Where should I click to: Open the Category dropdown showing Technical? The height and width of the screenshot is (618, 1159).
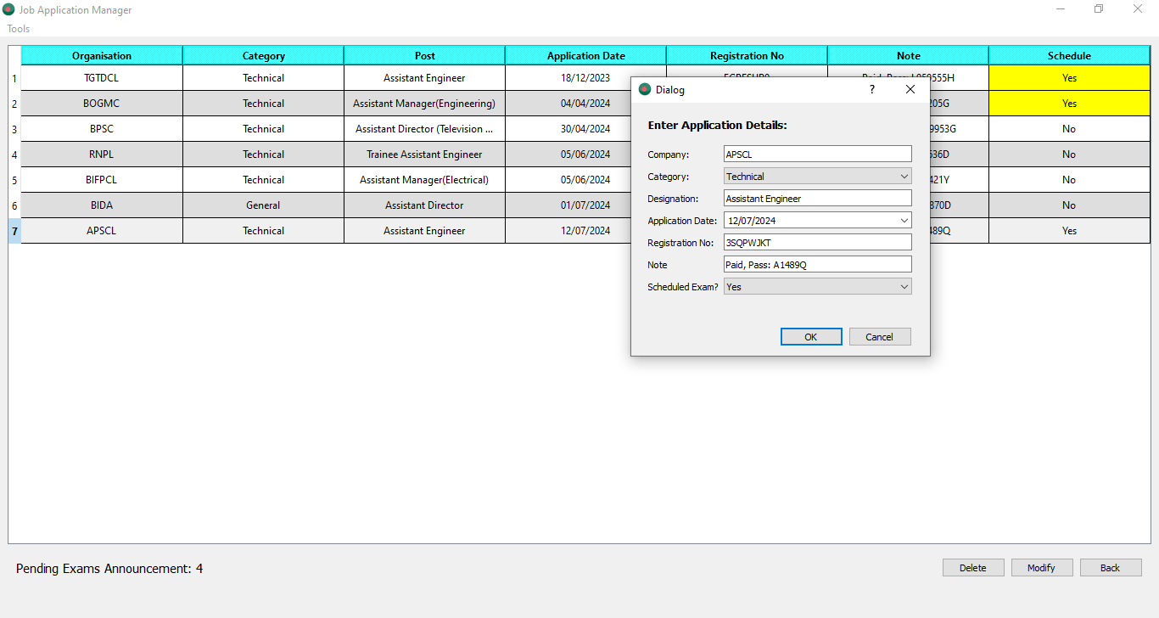click(x=818, y=177)
